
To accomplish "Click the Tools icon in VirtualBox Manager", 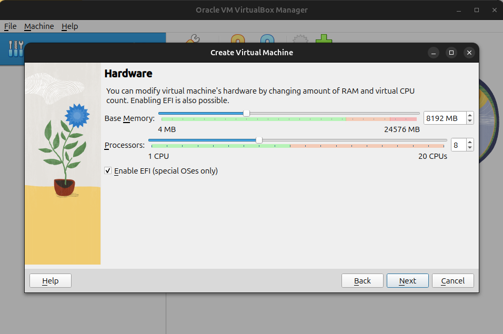I will pyautogui.click(x=16, y=49).
